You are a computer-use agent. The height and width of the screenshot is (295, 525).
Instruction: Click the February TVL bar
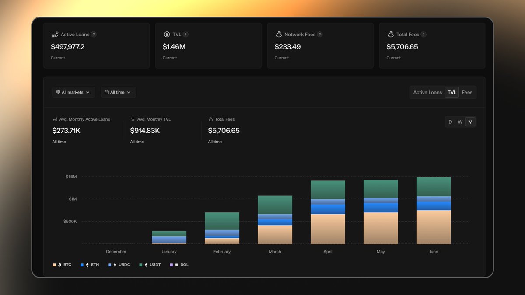222,228
